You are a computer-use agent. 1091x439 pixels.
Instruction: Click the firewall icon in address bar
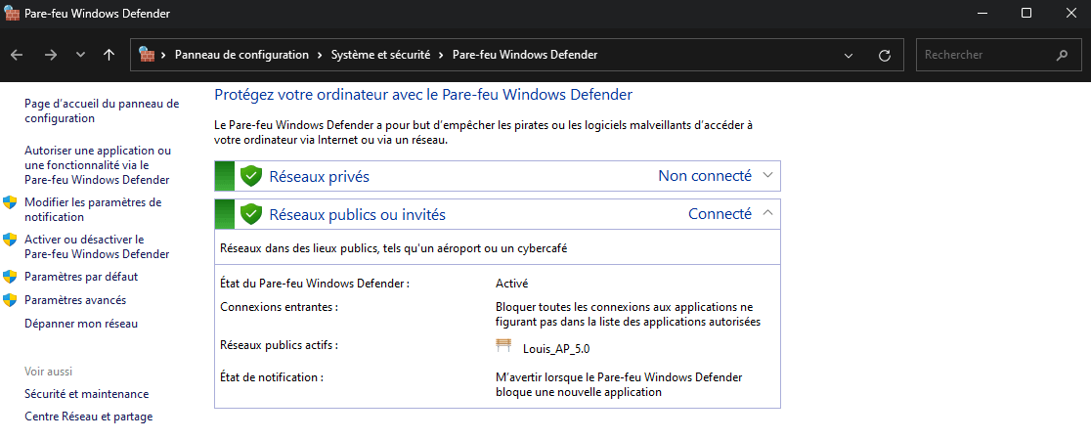pyautogui.click(x=147, y=55)
